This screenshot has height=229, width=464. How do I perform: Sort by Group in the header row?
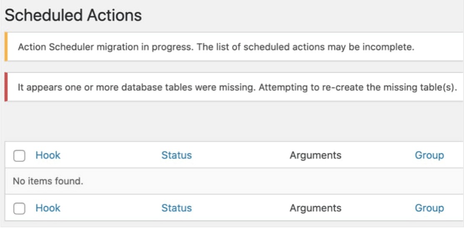[429, 156]
